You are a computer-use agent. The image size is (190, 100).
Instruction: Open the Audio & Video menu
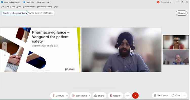(29, 7)
